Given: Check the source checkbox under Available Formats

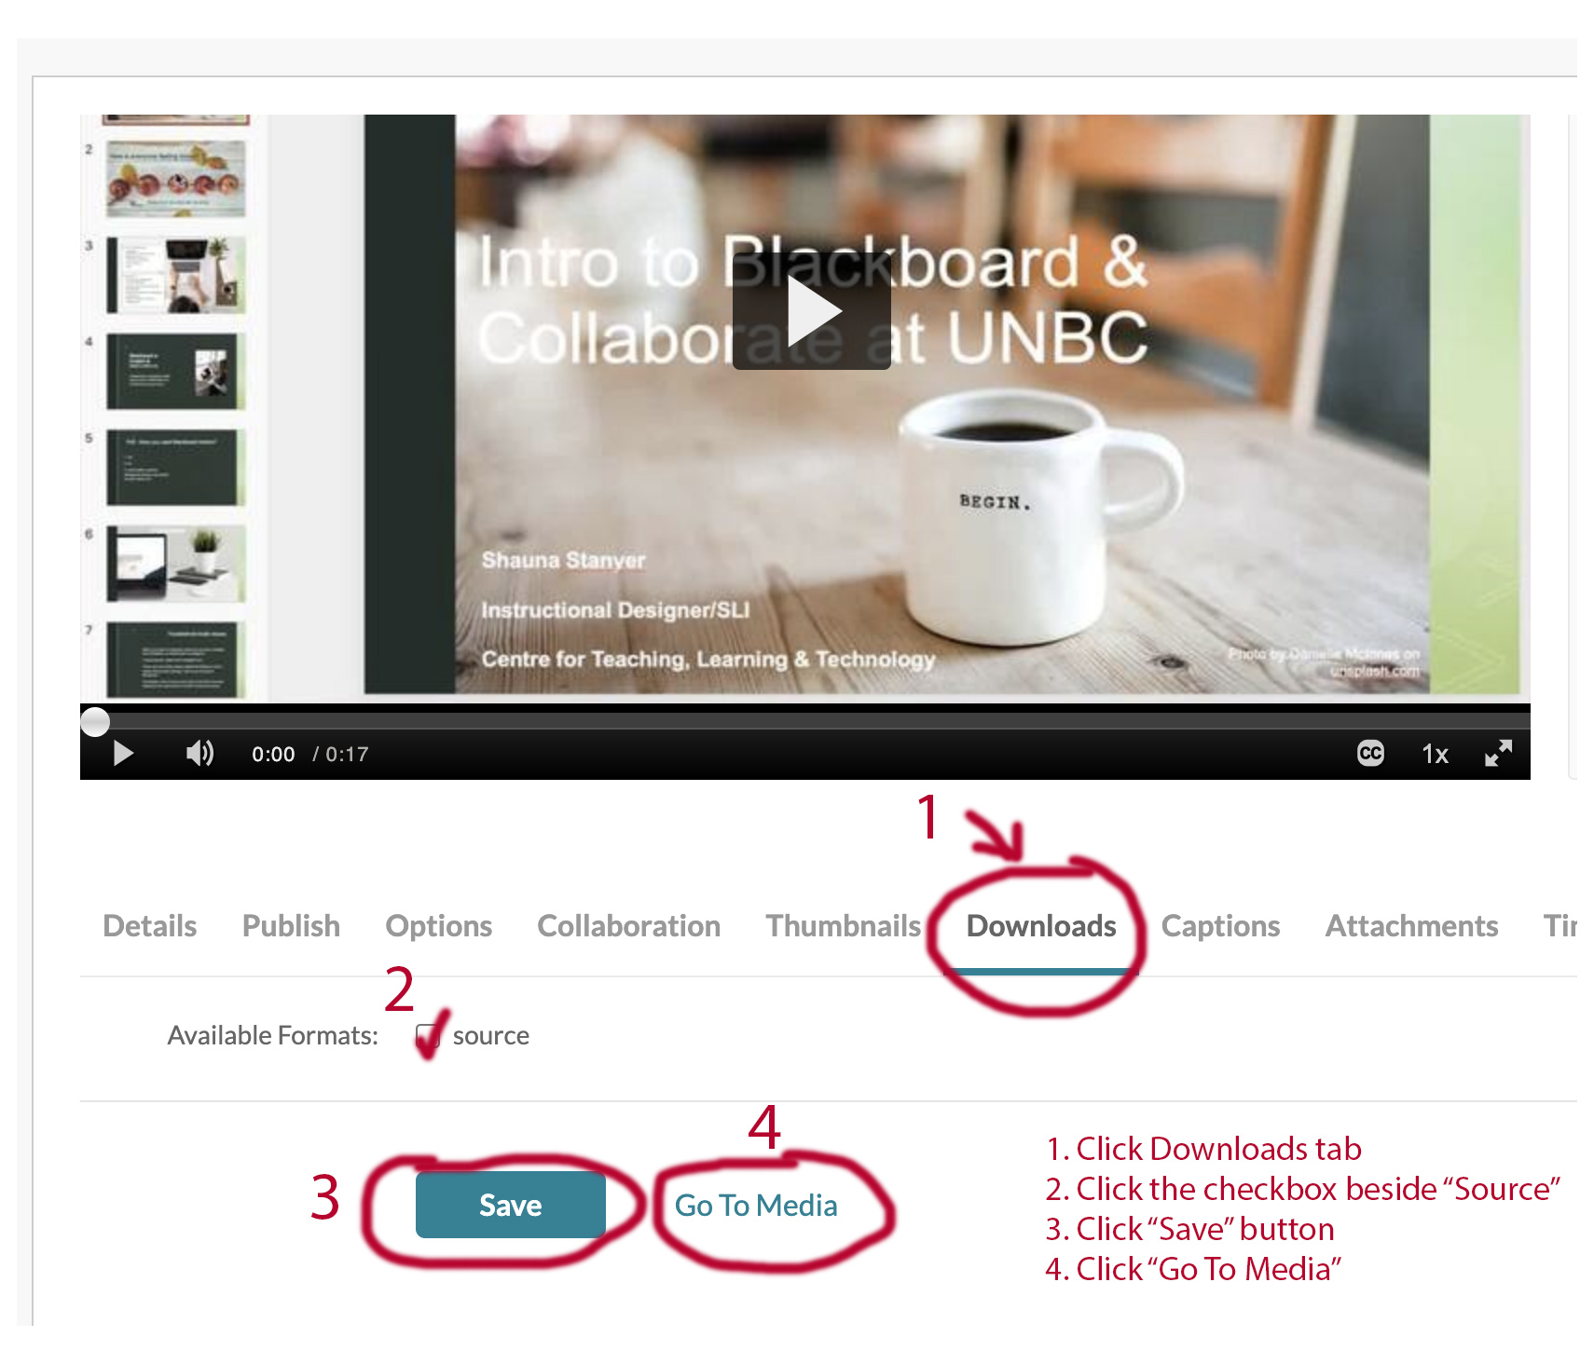Looking at the screenshot, I should (x=429, y=1034).
